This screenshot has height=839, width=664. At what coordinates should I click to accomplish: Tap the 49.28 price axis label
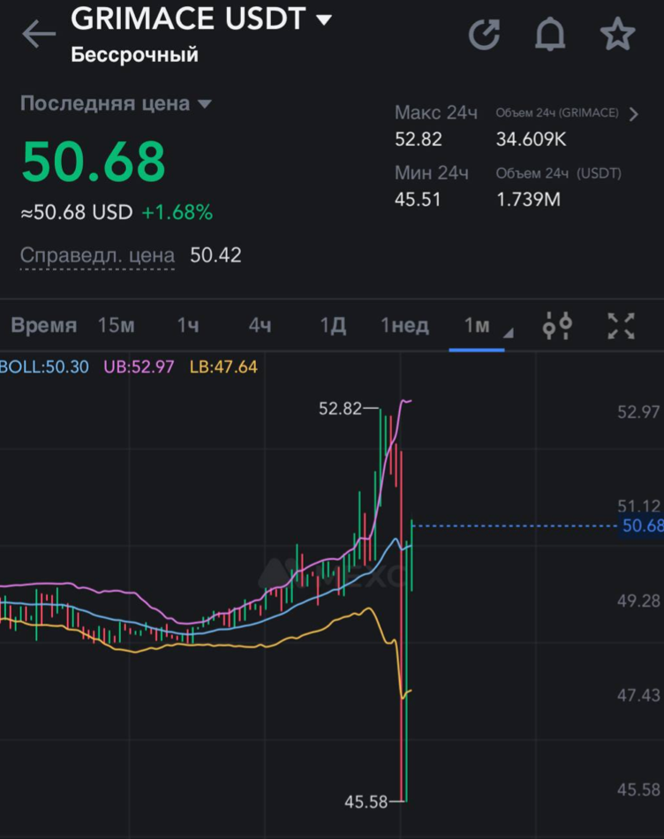[639, 601]
